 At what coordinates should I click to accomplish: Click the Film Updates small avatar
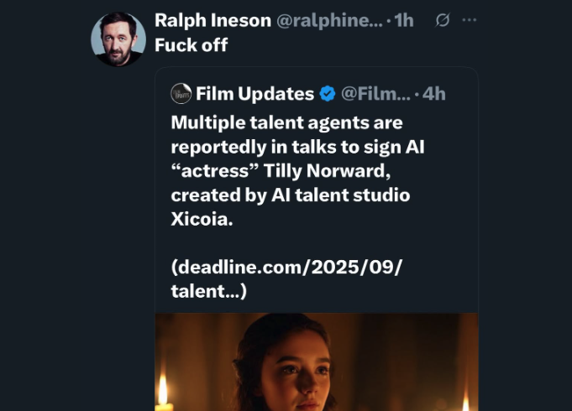click(180, 93)
